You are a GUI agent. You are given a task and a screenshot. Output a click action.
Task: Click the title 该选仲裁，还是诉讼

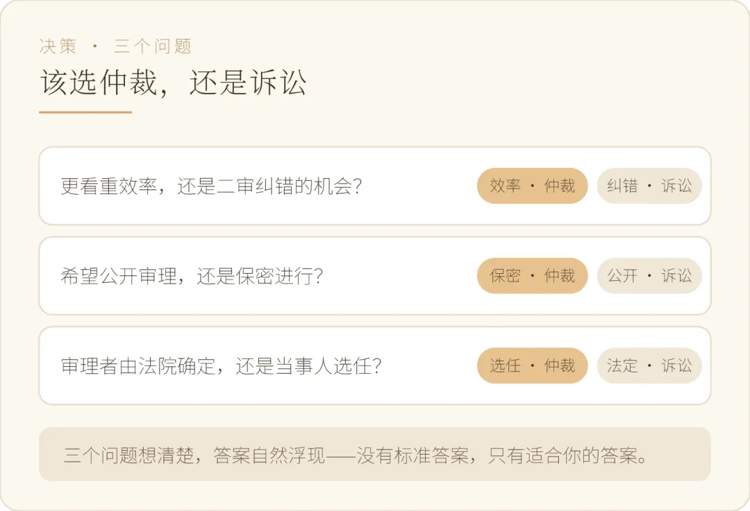pyautogui.click(x=173, y=83)
